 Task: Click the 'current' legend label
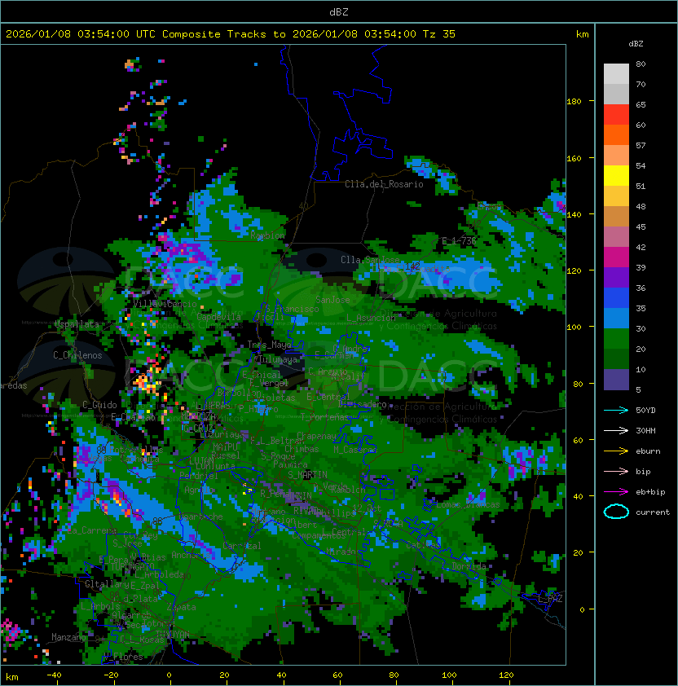click(x=653, y=512)
